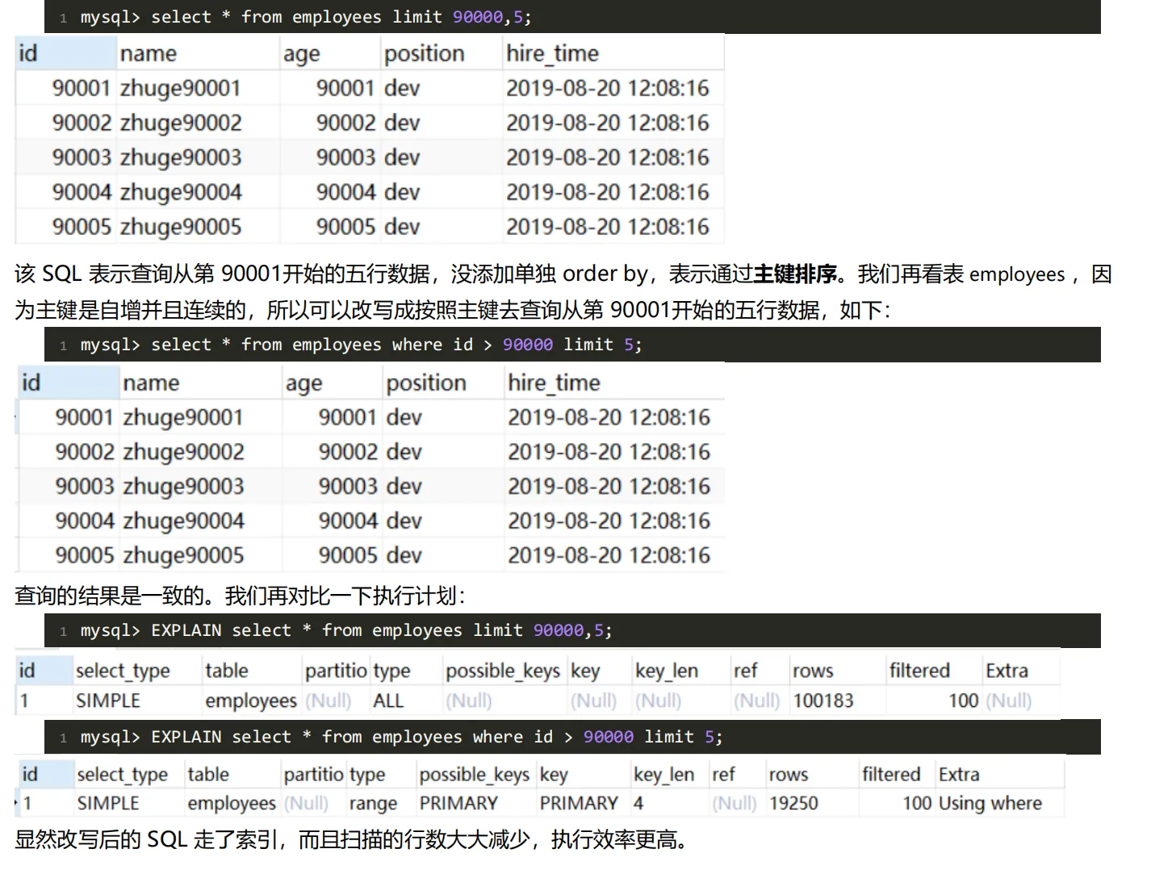Screen dimensions: 1151x870
Task: Click id value 90002 in the second result table
Action: (85, 452)
